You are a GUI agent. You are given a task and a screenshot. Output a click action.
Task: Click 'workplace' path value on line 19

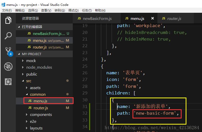tap(148, 26)
